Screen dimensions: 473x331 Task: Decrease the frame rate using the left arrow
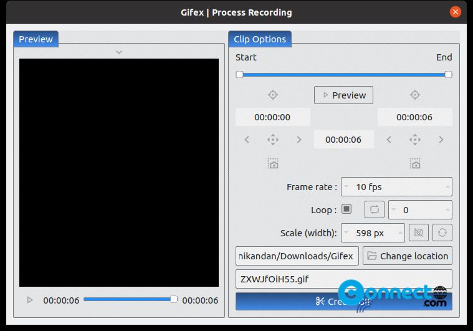coord(346,186)
